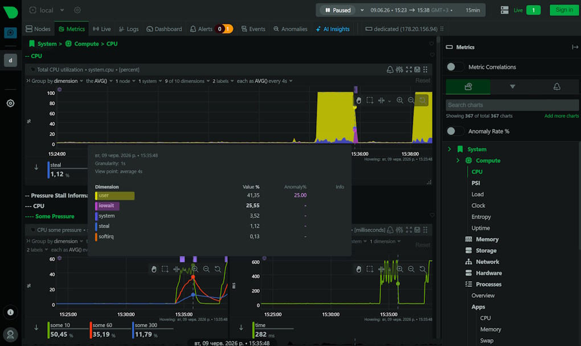Viewport: 581px width, 346px height.
Task: Toggle Anomaly Rate % switch
Action: click(455, 131)
